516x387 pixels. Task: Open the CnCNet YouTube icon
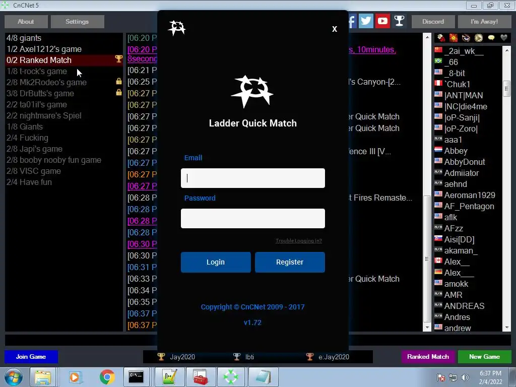point(382,21)
